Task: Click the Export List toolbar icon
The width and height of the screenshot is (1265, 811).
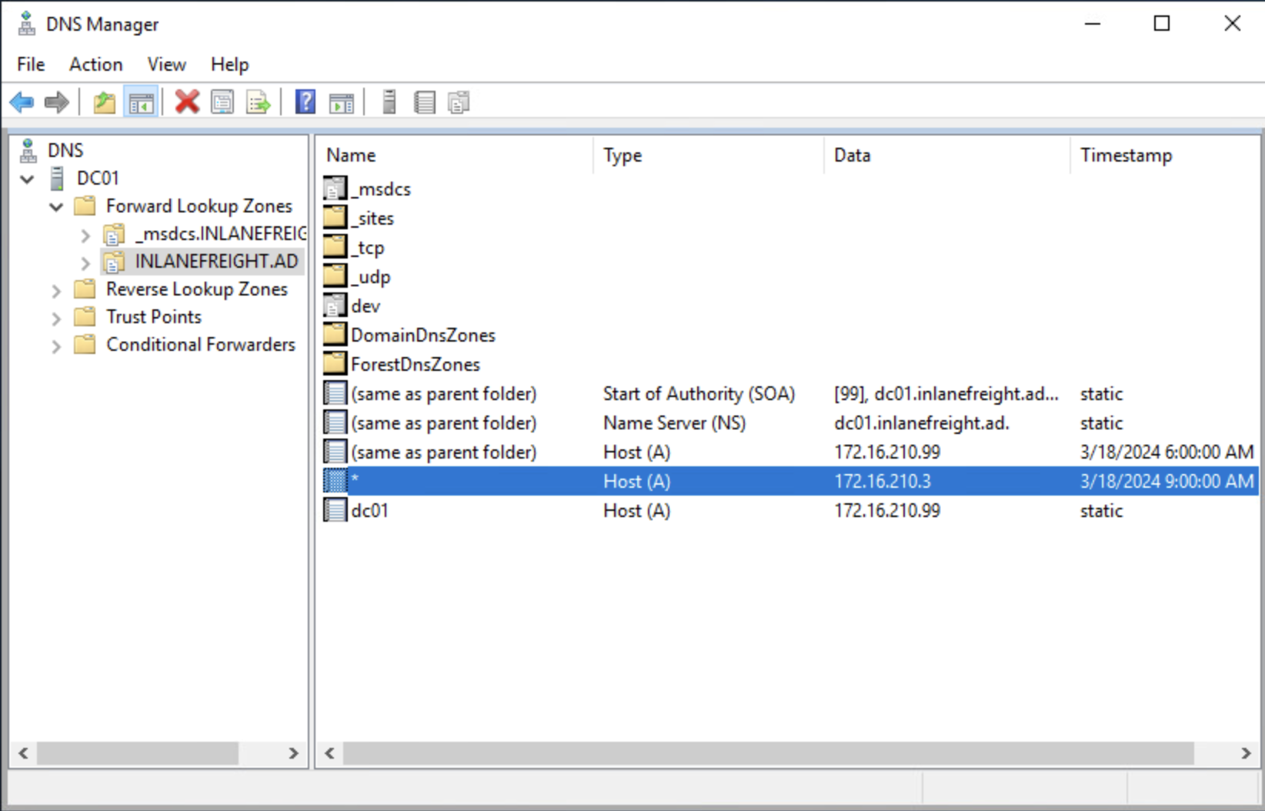Action: (x=259, y=102)
